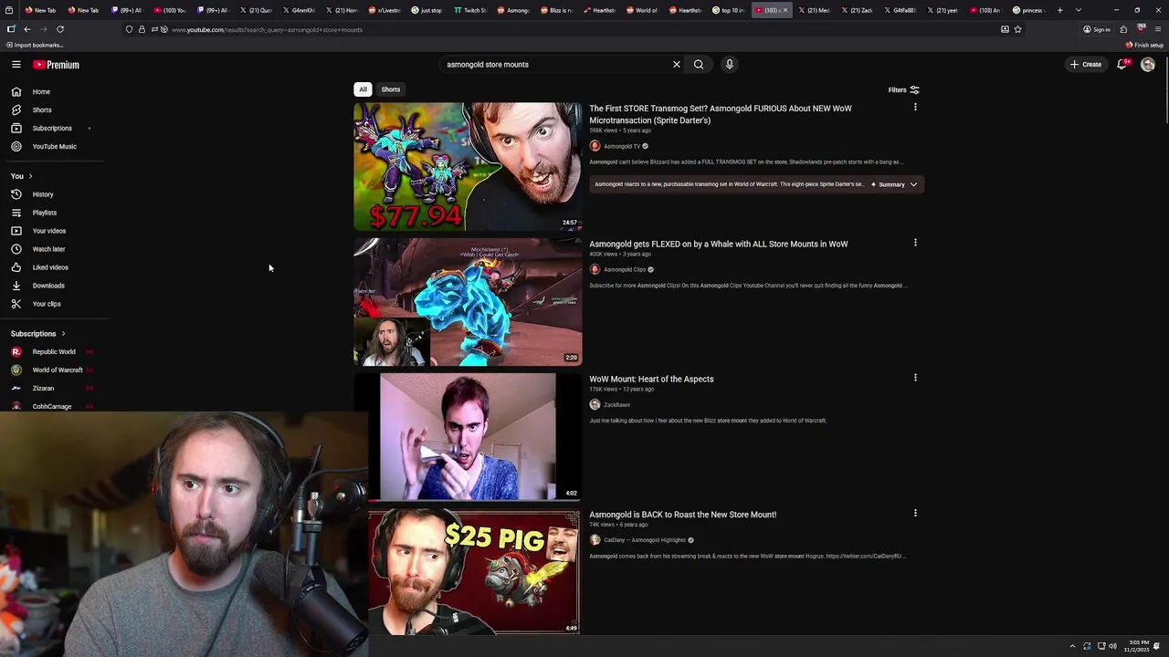Open Liked videos in the sidebar
The height and width of the screenshot is (657, 1169).
50,267
